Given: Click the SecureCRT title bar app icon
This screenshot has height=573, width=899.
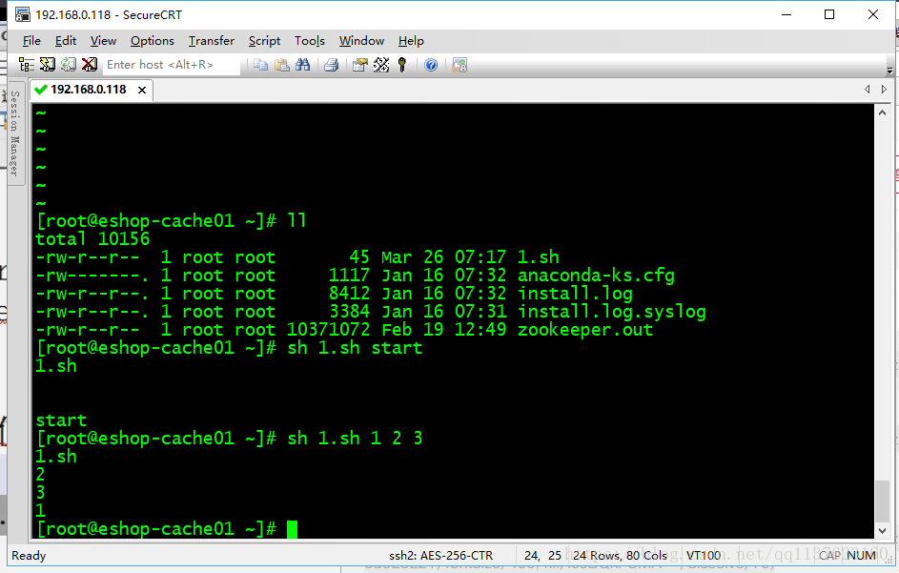Looking at the screenshot, I should tap(22, 14).
